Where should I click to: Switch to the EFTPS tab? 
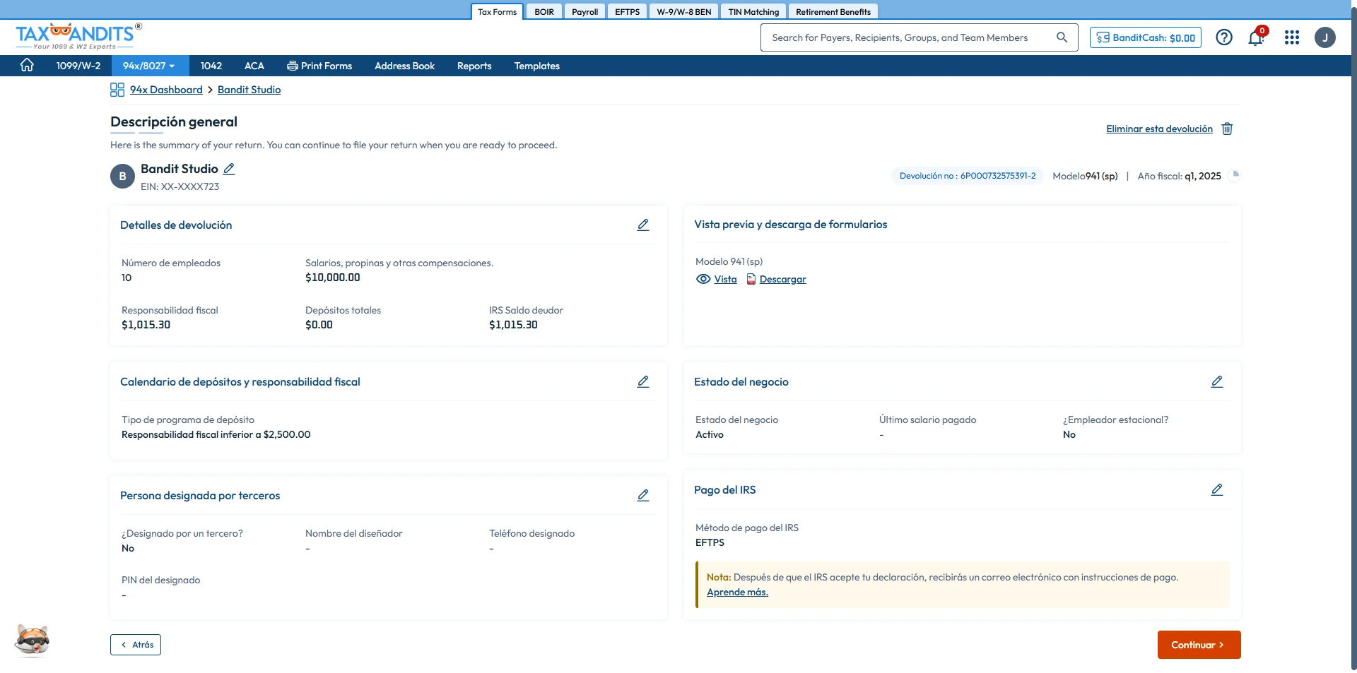pos(628,11)
